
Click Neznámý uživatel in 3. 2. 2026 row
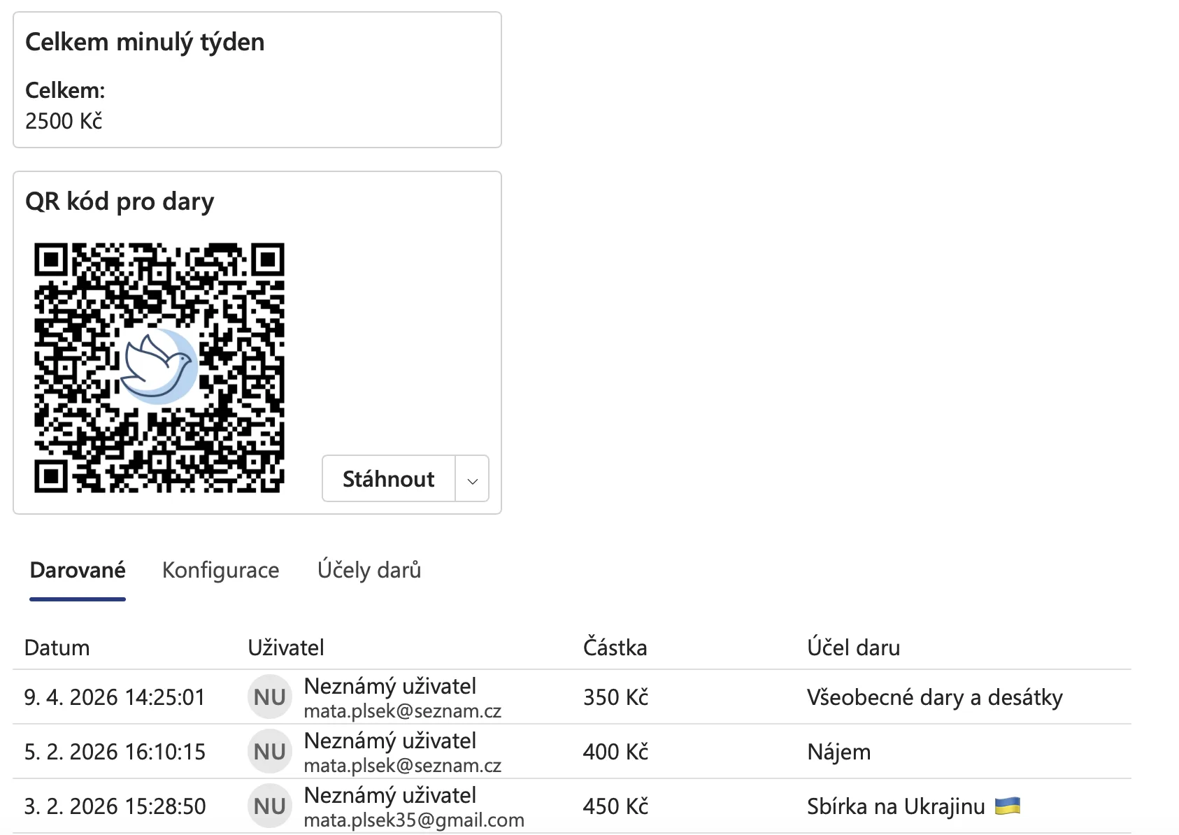click(x=390, y=795)
